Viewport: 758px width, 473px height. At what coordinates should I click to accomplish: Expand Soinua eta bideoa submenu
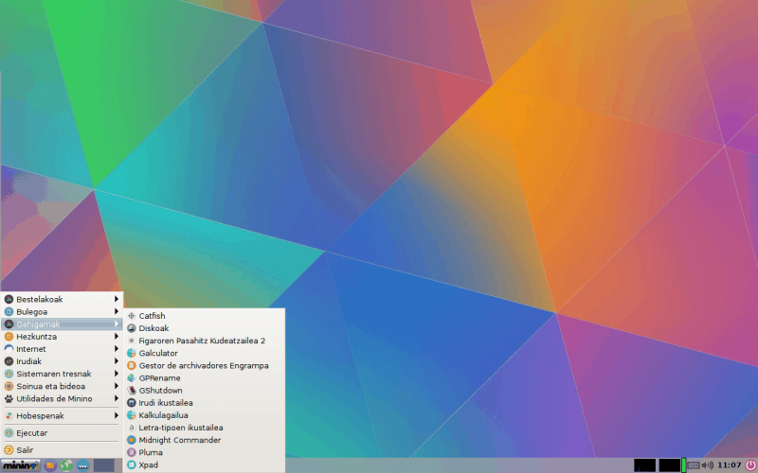62,386
